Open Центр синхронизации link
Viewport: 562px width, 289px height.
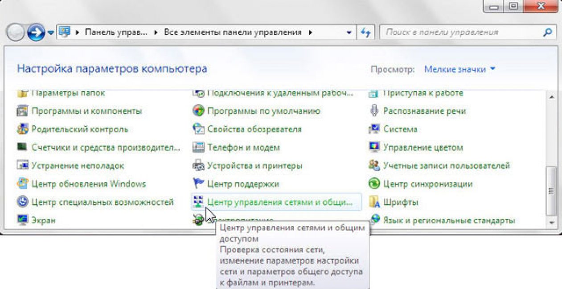pos(428,184)
